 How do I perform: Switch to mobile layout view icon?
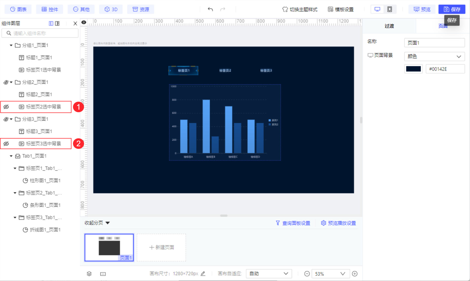390,9
